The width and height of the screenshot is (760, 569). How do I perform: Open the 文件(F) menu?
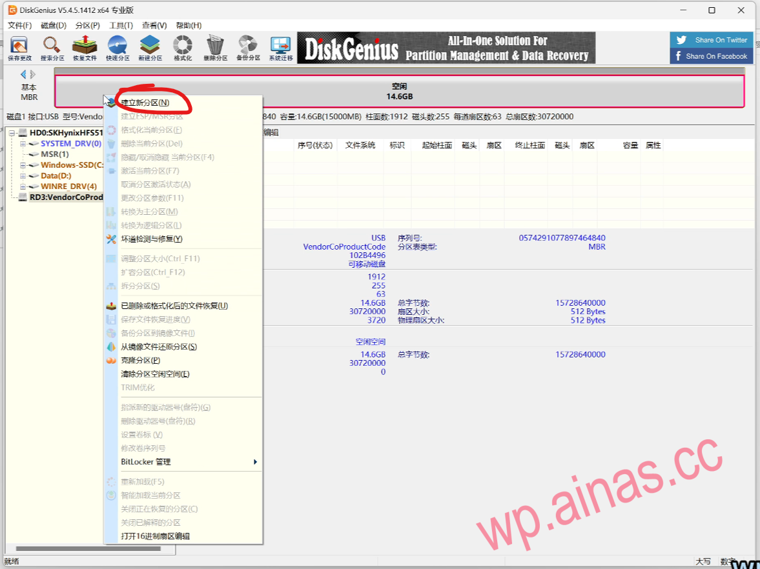pos(20,25)
